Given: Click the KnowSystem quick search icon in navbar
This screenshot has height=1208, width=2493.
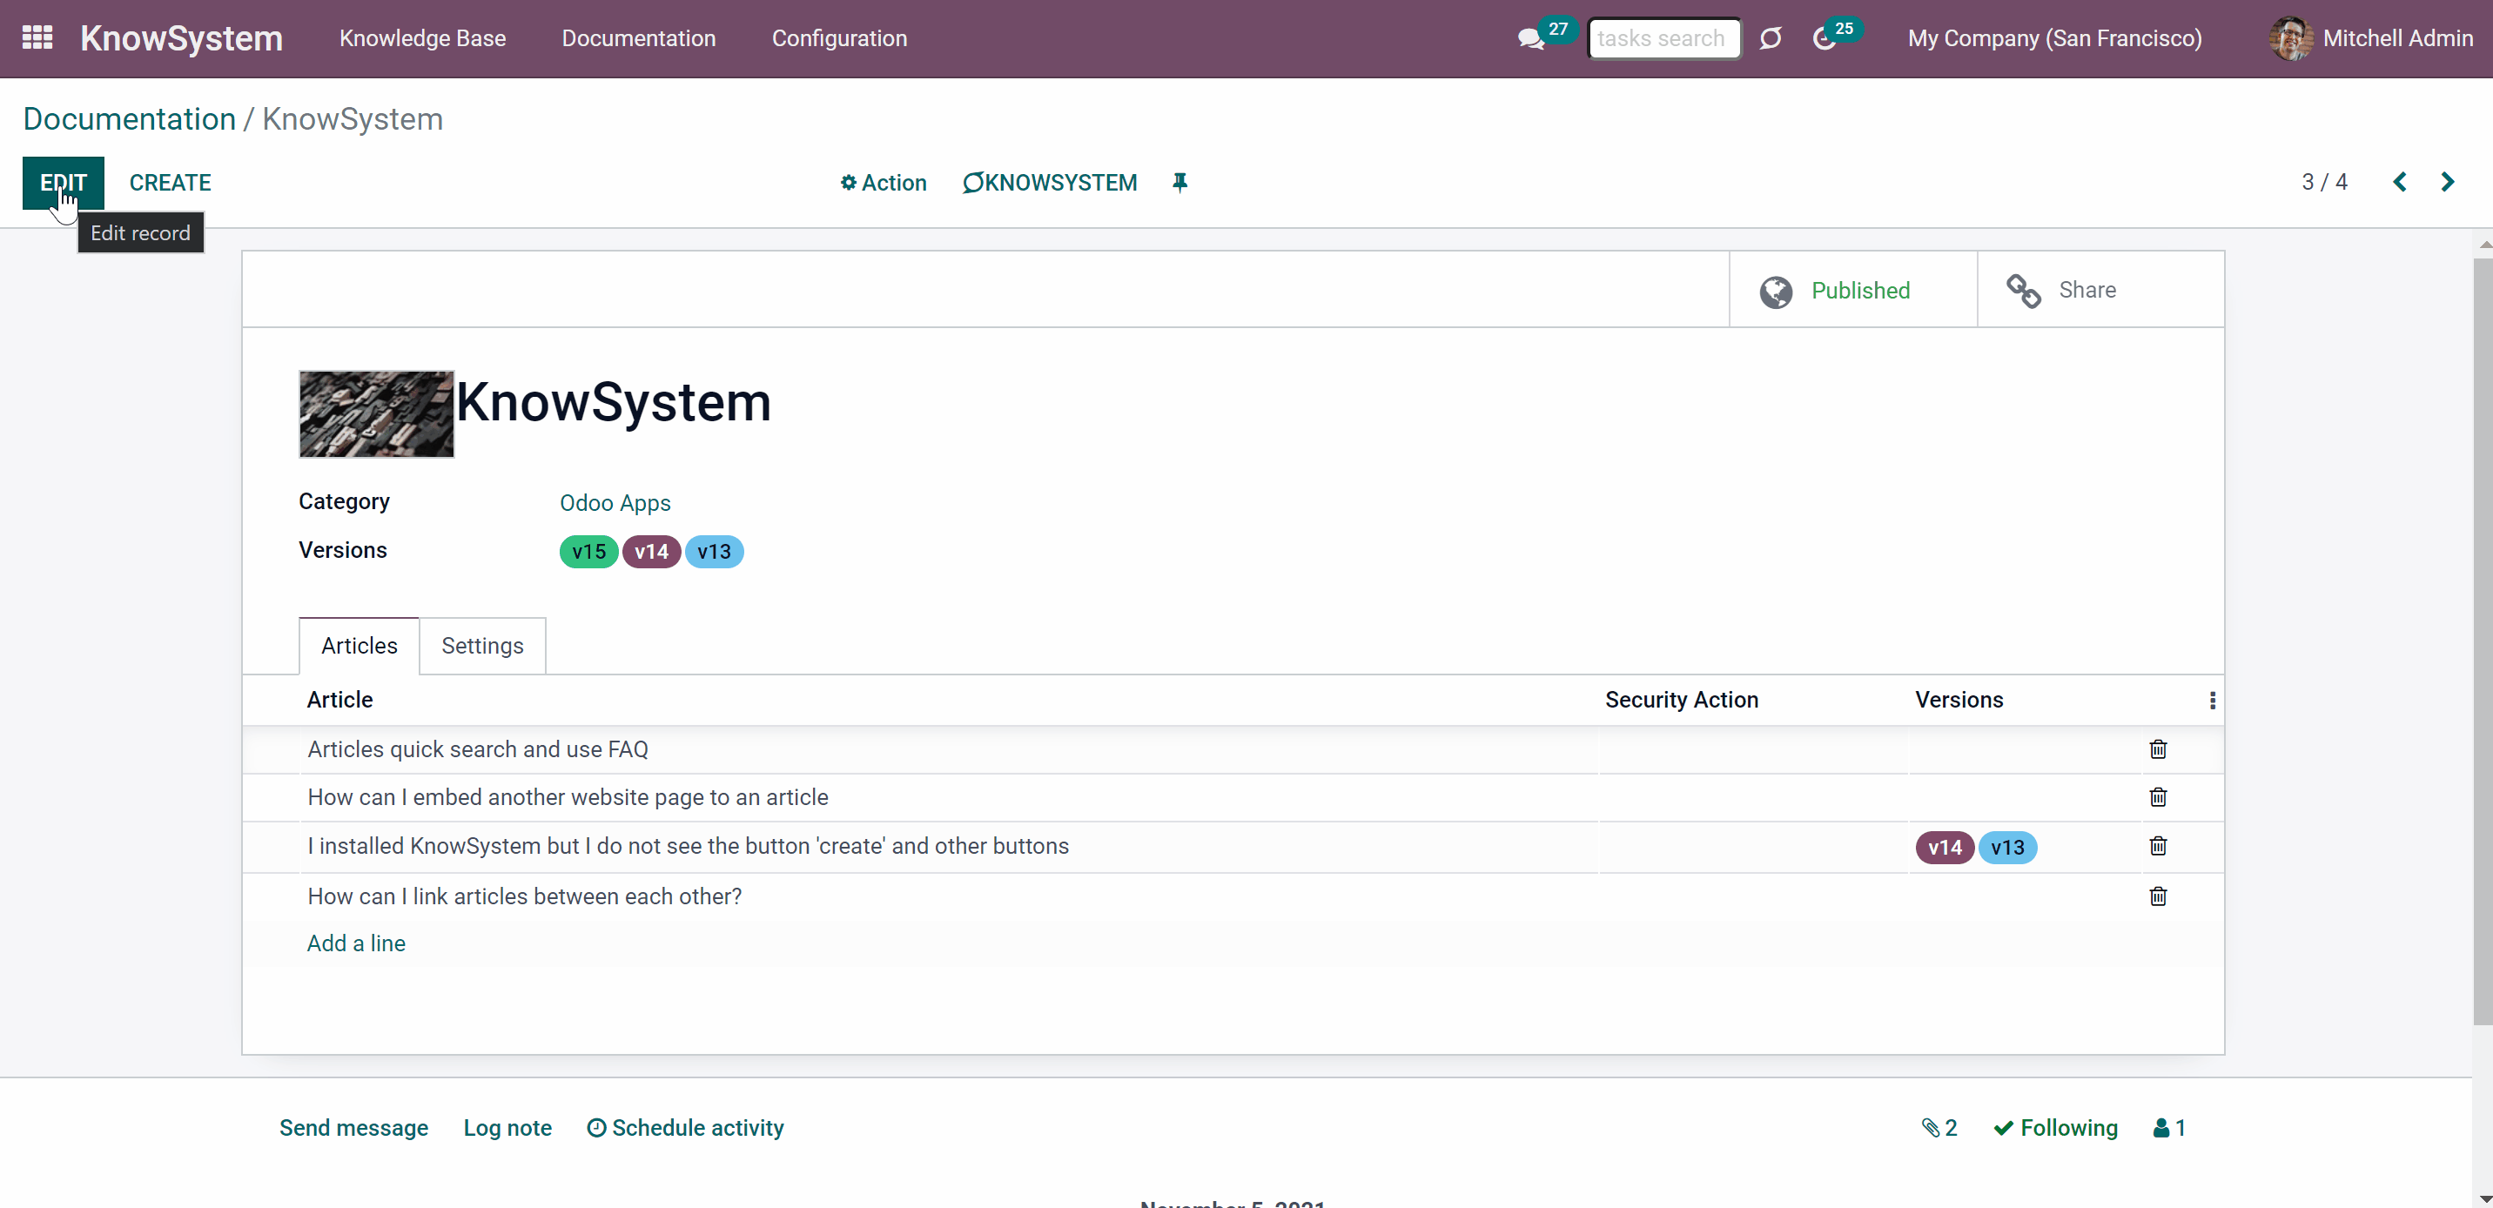Looking at the screenshot, I should 1770,38.
